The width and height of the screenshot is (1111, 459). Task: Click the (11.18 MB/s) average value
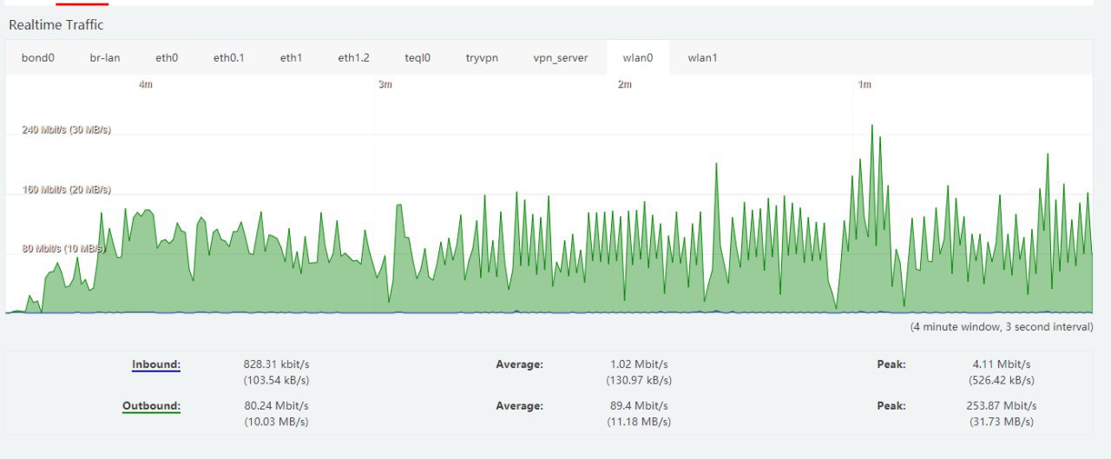pos(640,422)
